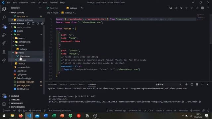Maximize the terminal panel size
The height and width of the screenshot is (119, 212).
pyautogui.click(x=202, y=84)
